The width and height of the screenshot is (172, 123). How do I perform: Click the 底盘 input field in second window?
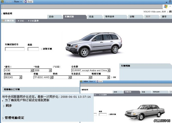click(x=103, y=114)
